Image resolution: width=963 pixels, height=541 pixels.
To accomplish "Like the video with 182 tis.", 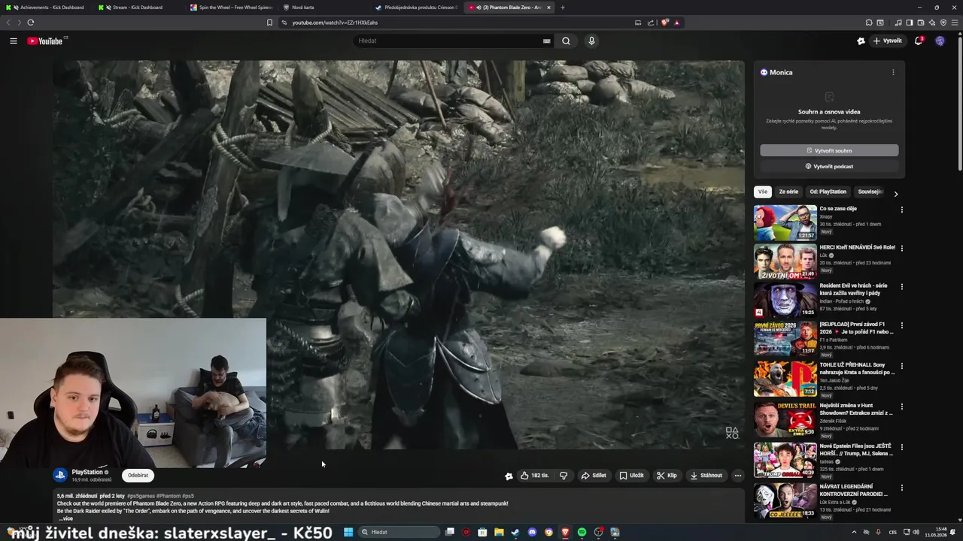I will 534,476.
